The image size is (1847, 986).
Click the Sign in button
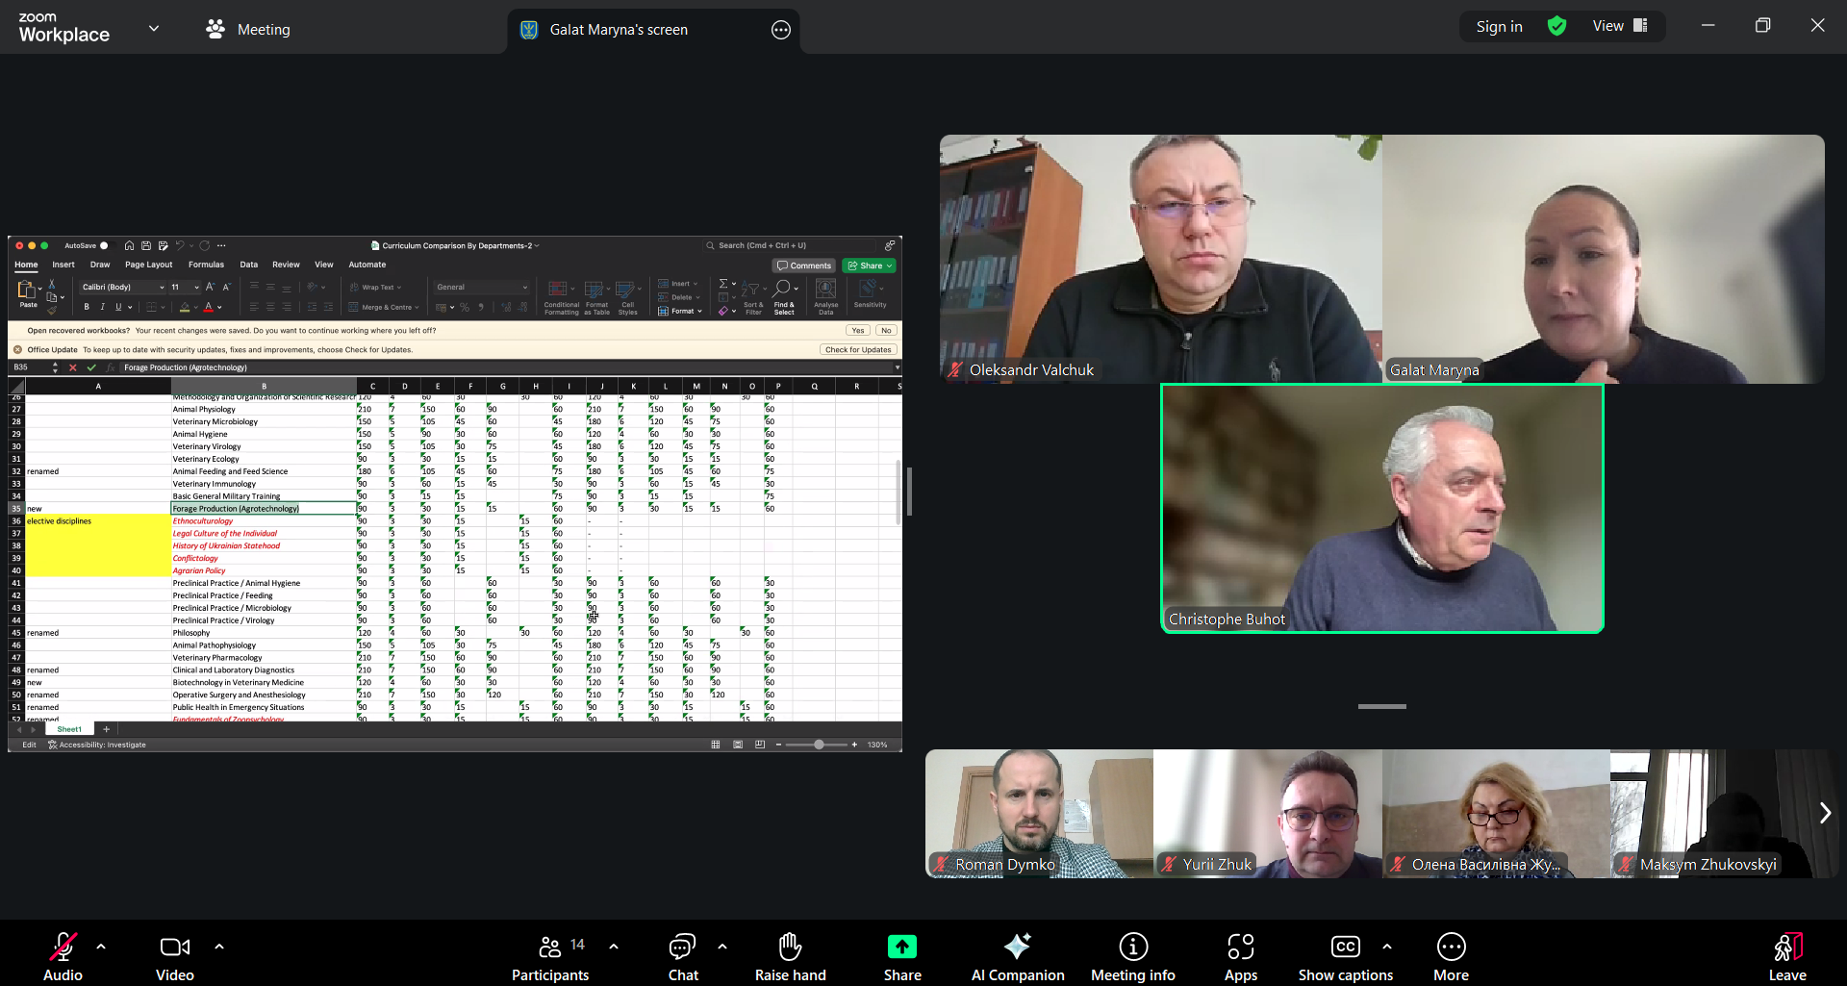pyautogui.click(x=1499, y=27)
